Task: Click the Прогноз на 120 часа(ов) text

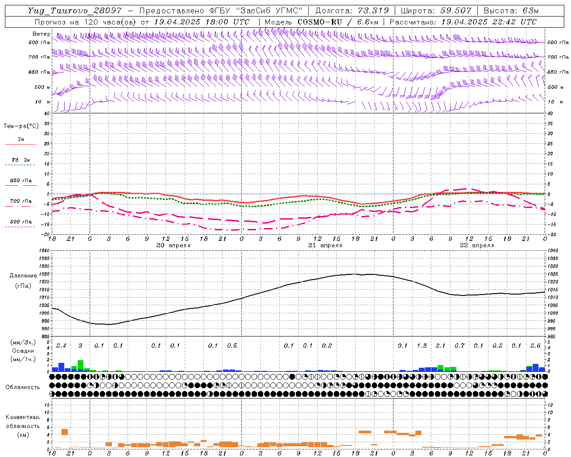Action: [86, 22]
